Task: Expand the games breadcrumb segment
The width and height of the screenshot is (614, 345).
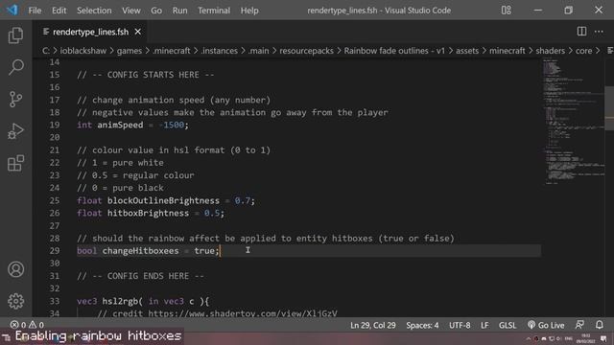Action: point(130,51)
